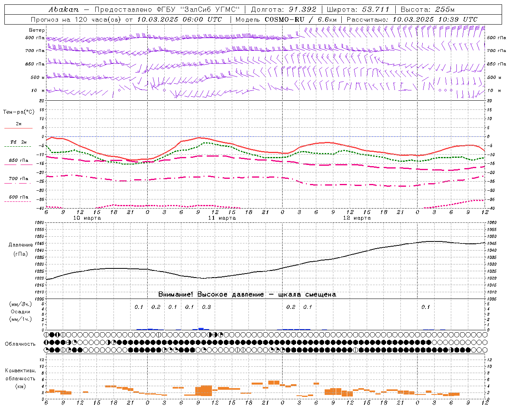508x406 pixels.
Task: Click the right-side '500 гПа' wind label
Action: tap(496, 38)
